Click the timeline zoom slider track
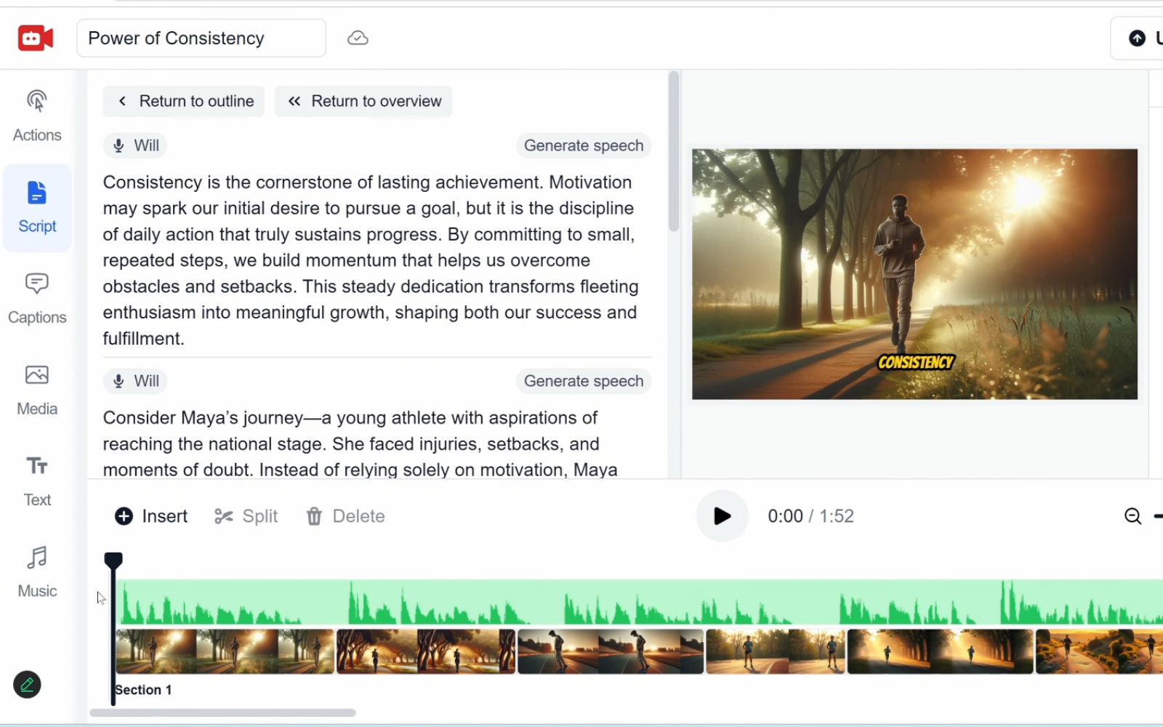This screenshot has width=1163, height=727. [1159, 516]
